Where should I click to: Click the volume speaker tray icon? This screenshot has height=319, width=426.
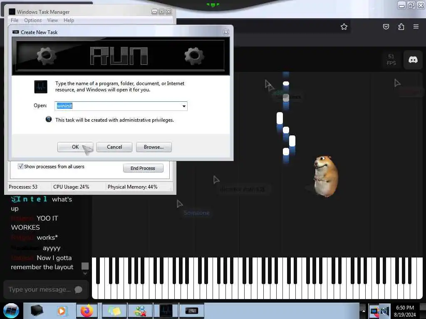pos(385,311)
